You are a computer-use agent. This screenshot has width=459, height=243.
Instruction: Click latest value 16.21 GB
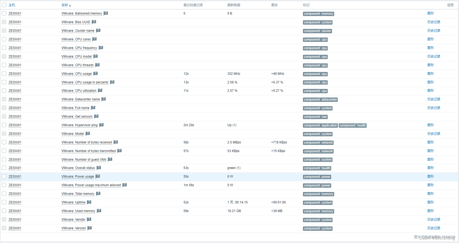pyautogui.click(x=234, y=211)
